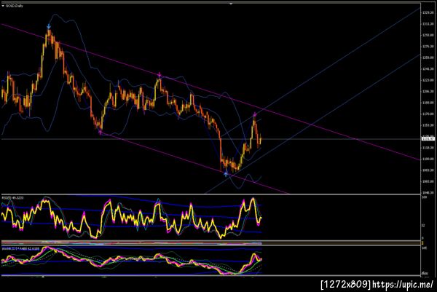
Task: Click the RSI(5) indicator label
Action: click(12, 198)
